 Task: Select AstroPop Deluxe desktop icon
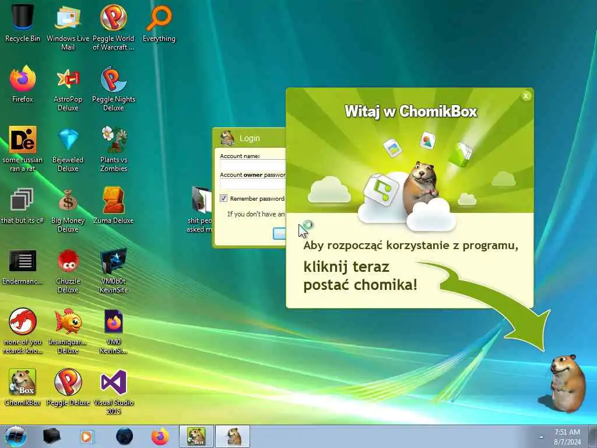[68, 89]
